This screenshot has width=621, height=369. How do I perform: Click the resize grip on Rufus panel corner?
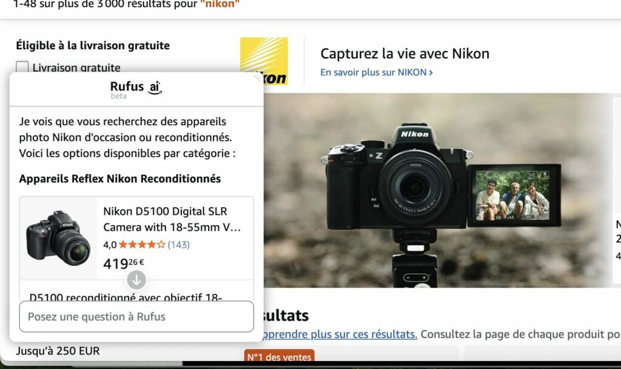coord(258,77)
